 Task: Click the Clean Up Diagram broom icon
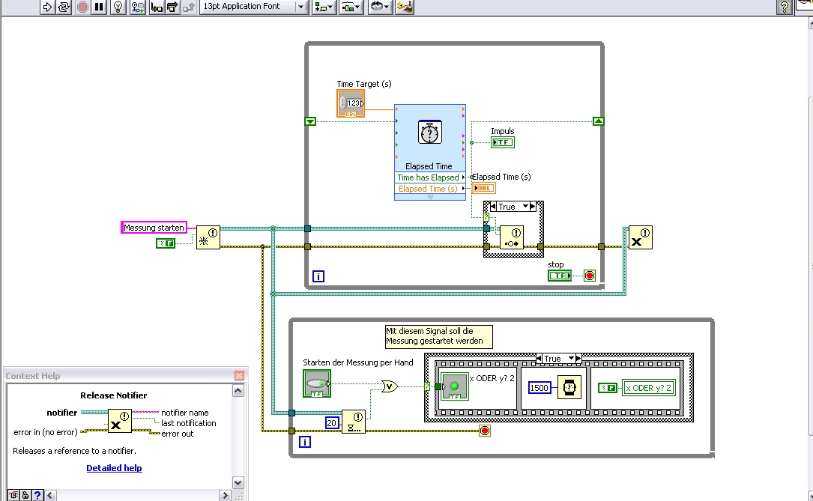pos(405,7)
